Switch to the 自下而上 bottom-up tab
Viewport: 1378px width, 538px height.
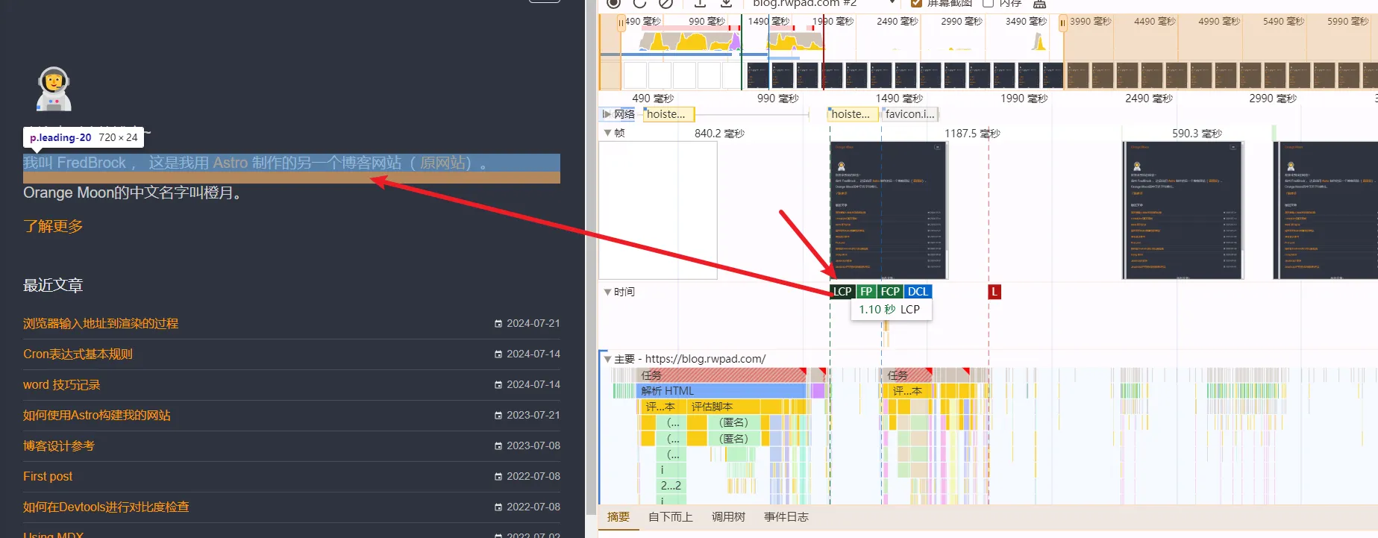click(x=671, y=517)
